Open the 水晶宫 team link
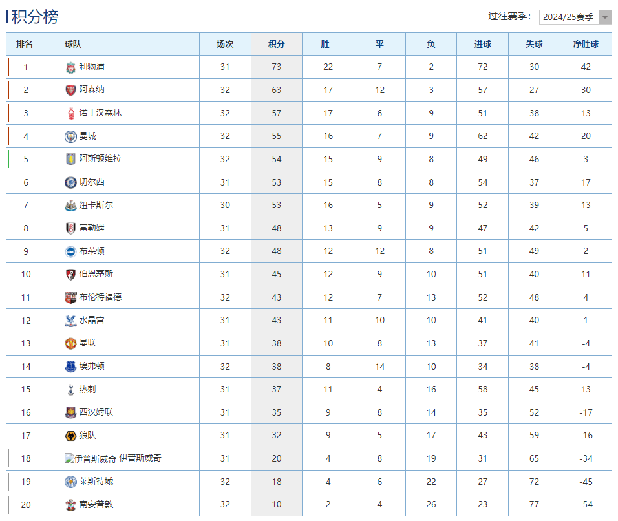Image resolution: width=618 pixels, height=521 pixels. pos(92,320)
